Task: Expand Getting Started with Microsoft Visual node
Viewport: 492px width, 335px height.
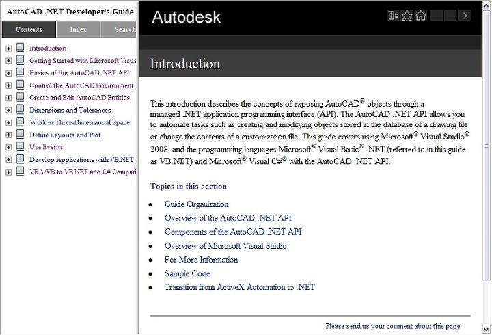Action: tap(8, 61)
